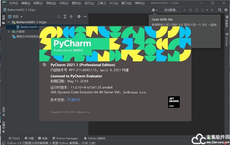Viewport: 230px width, 145px height.
Task: Expand the 外部库 node
Action: (8, 32)
